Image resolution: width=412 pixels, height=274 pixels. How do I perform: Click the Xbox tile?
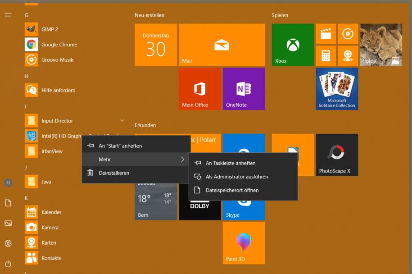(x=293, y=45)
